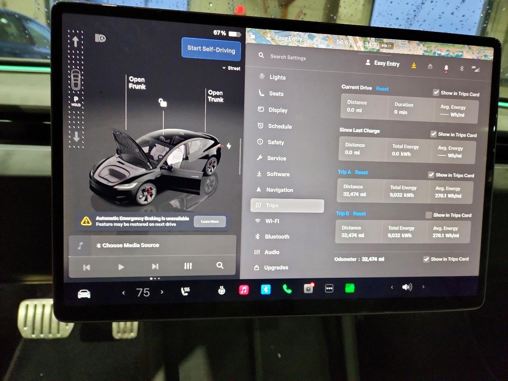Open seat heater controls icon
Screen dimensions: 508x381
point(185,291)
